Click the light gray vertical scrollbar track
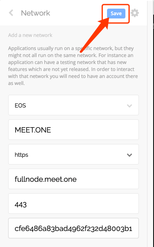Image resolution: width=154 pixels, height=247 pixels. (150, 123)
